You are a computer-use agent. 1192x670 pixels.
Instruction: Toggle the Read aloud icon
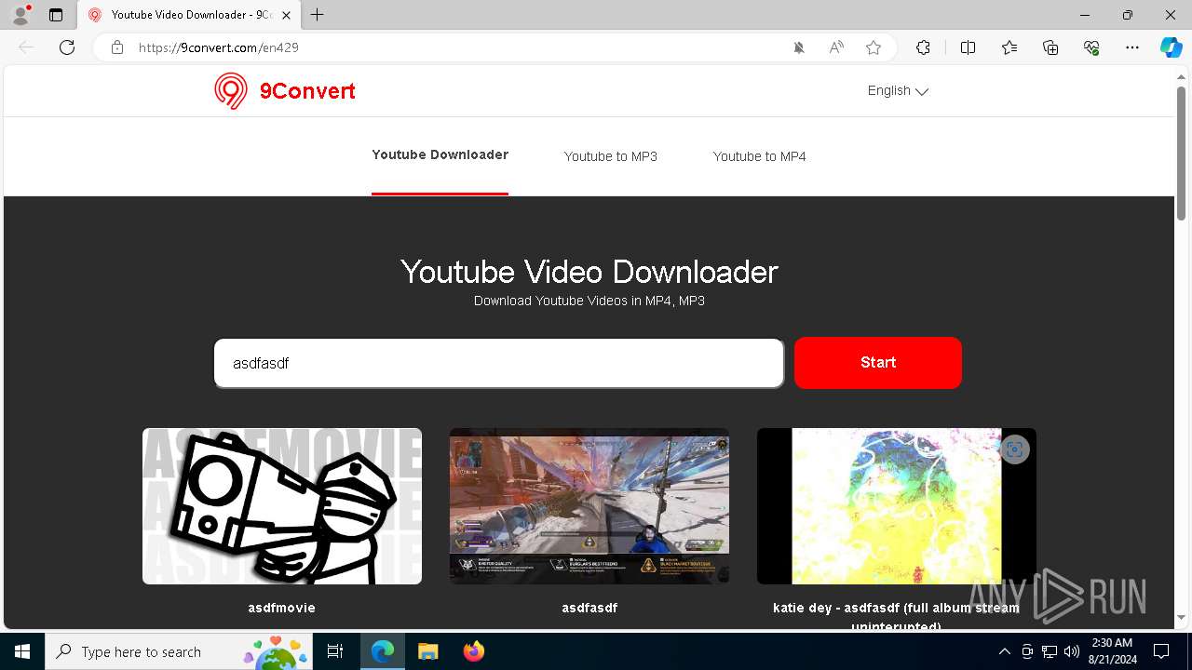836,47
